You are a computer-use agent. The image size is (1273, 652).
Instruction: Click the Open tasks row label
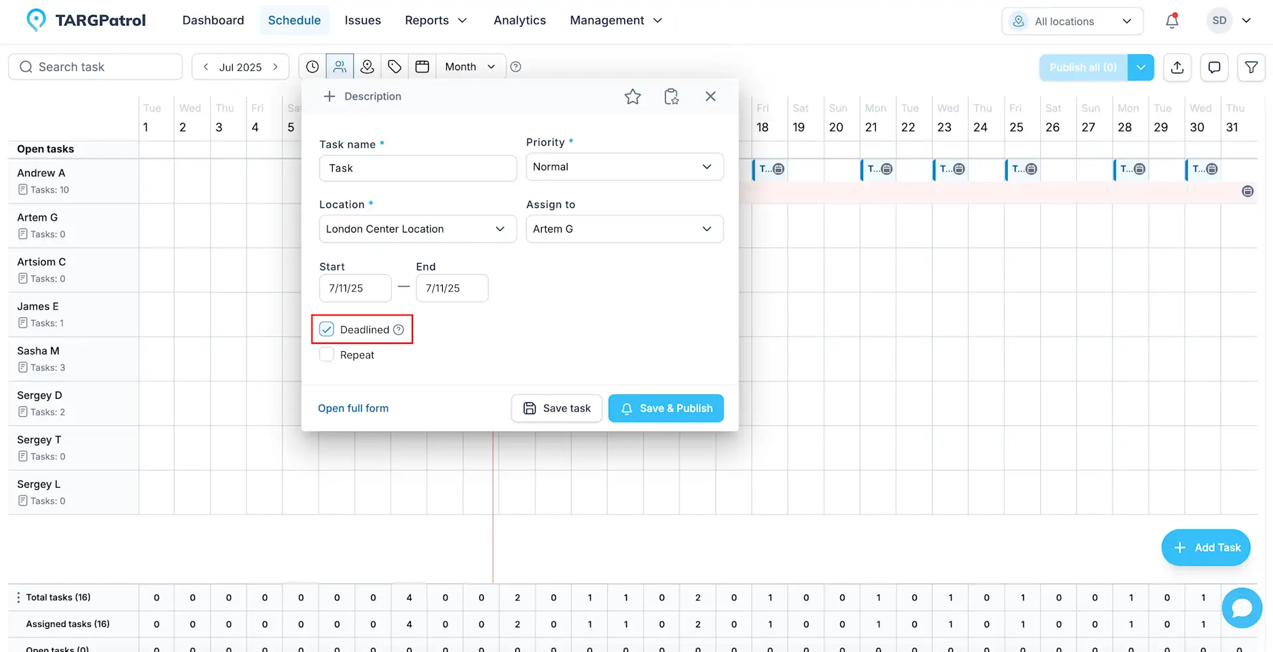coord(46,149)
